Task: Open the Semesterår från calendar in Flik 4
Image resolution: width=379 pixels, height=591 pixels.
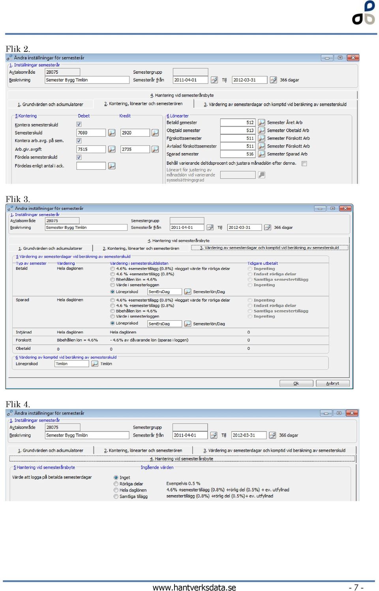Action: pos(214,435)
